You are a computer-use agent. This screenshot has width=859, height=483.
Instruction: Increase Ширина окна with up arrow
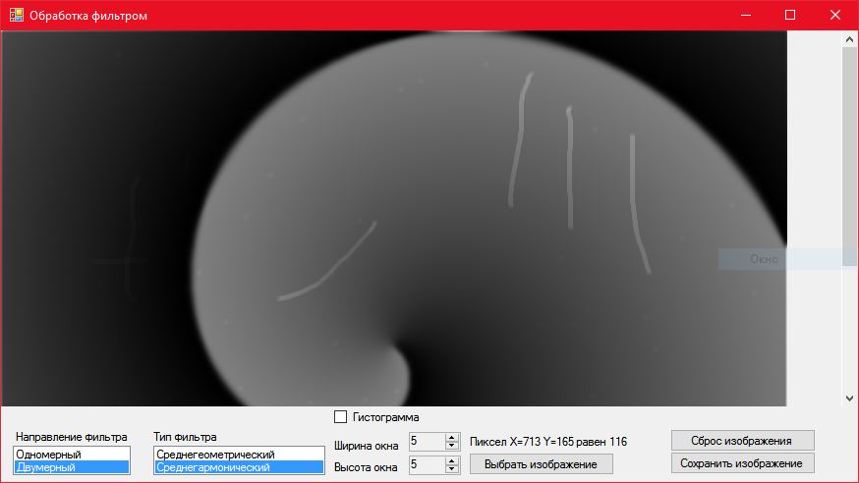(x=452, y=437)
